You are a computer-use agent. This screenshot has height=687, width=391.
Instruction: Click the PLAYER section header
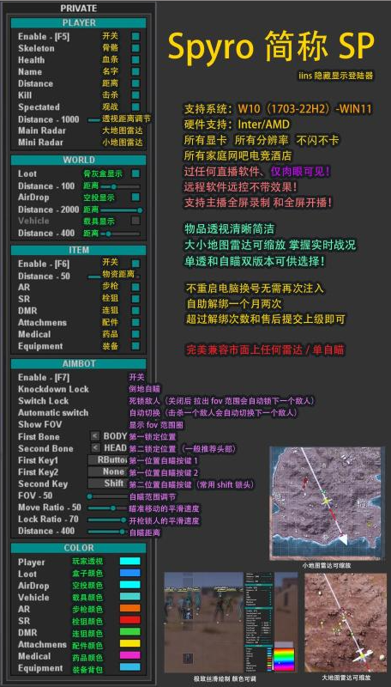click(x=79, y=23)
